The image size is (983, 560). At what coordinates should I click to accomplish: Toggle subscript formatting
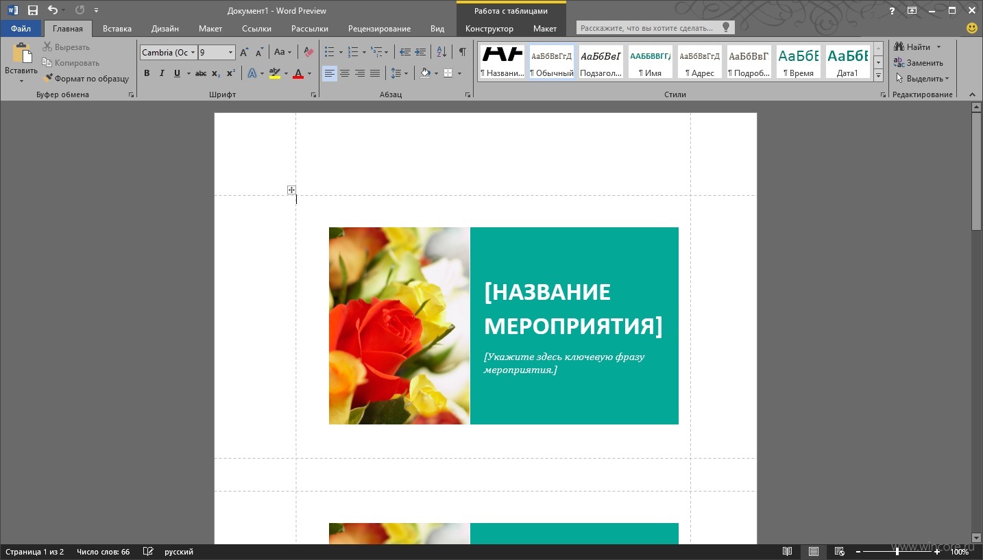pos(216,73)
